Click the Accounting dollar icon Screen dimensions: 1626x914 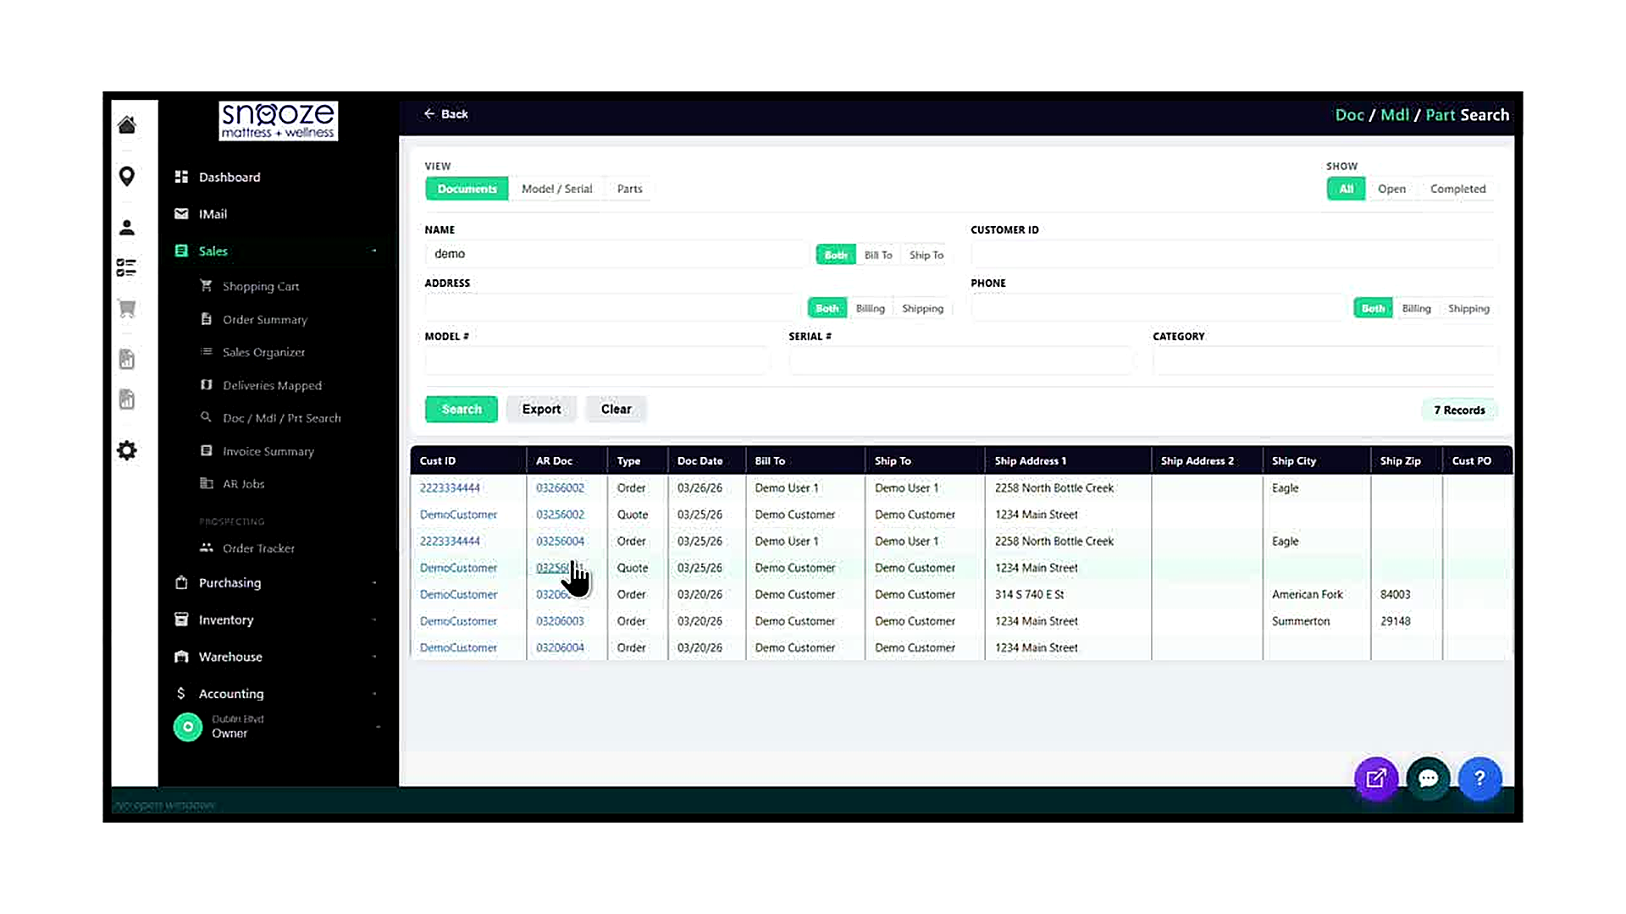pyautogui.click(x=181, y=693)
